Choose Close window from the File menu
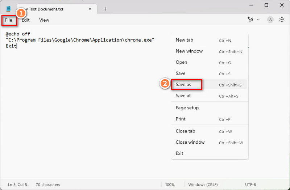This screenshot has height=190, width=290. pyautogui.click(x=210, y=142)
